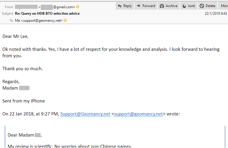The width and height of the screenshot is (228, 148).
Task: Star the sender's gmail contact
Action: (78, 7)
